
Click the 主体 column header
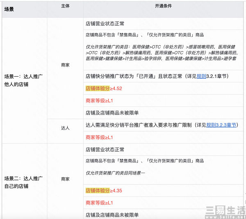[x=65, y=7]
